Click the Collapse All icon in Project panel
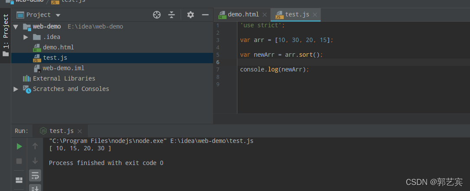The image size is (470, 191). (172, 15)
